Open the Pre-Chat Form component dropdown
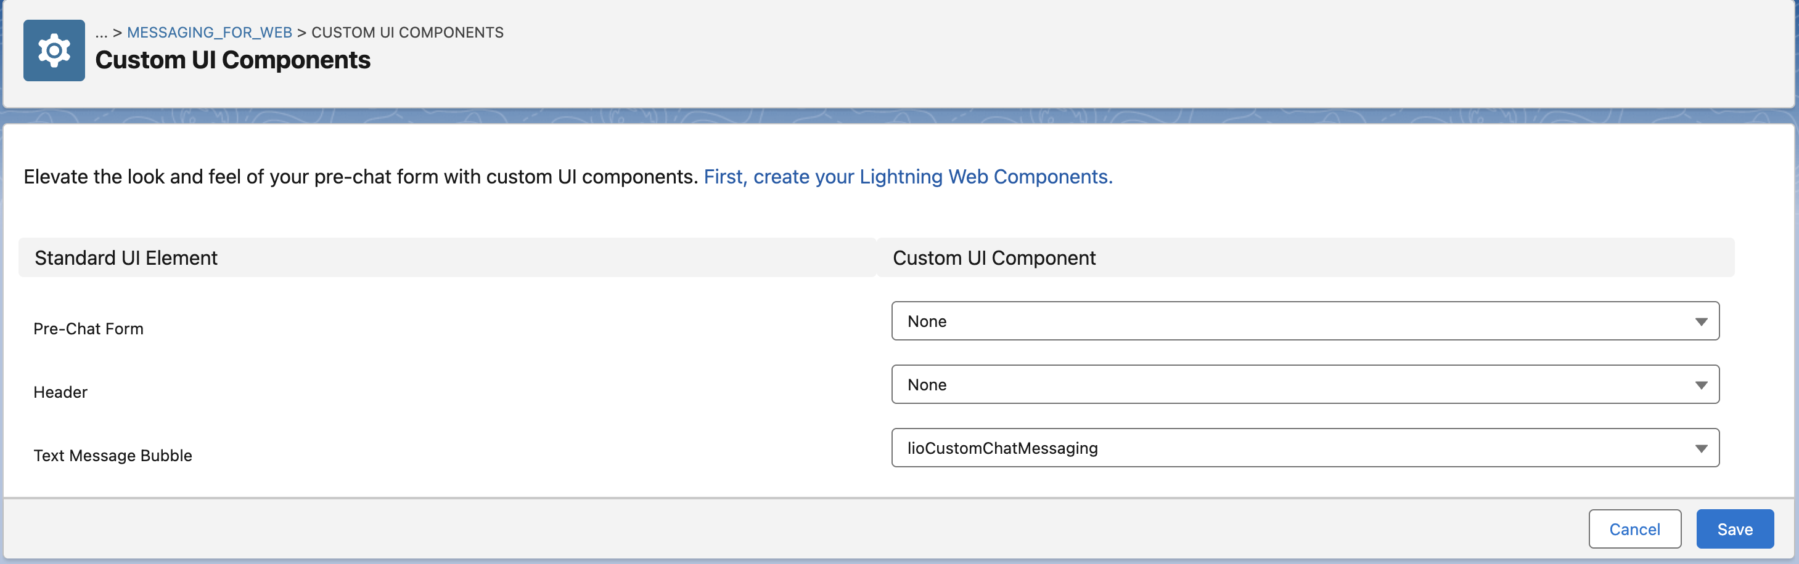 pos(1305,321)
